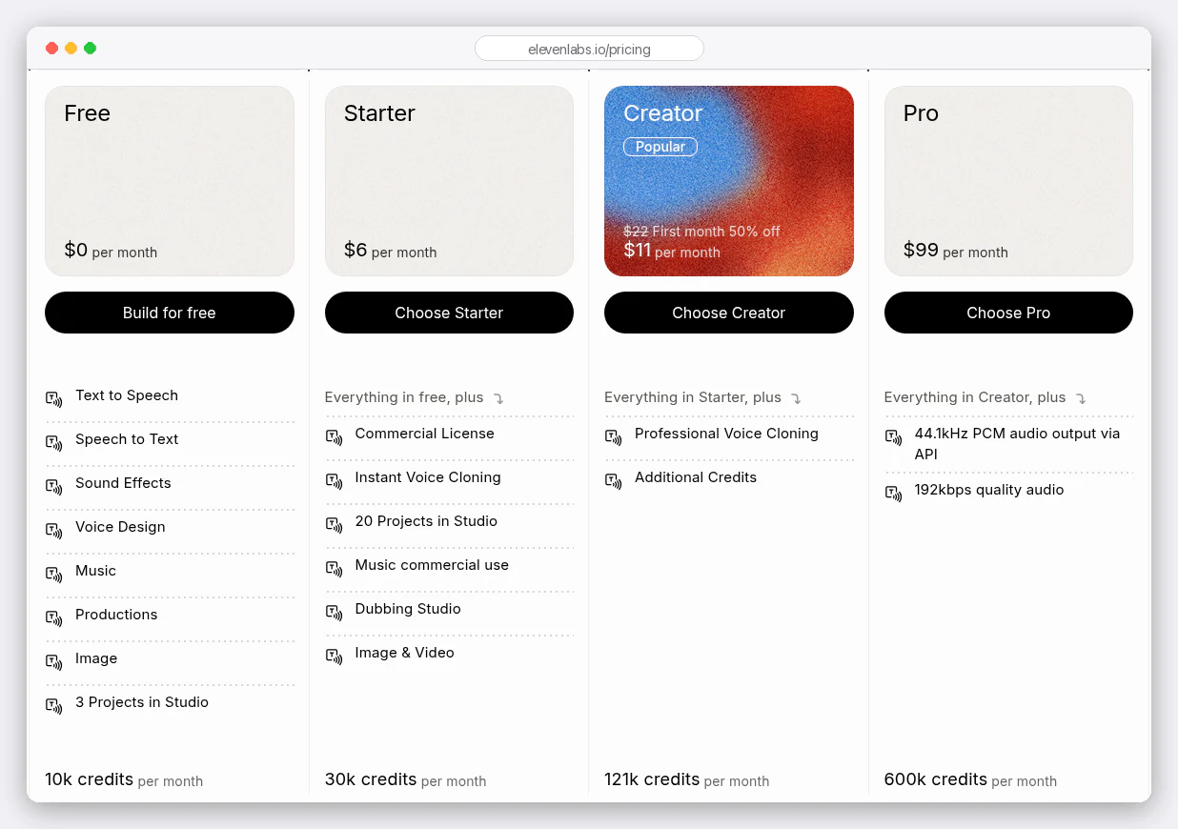Open the Pro plan card
The image size is (1178, 829).
pos(1008,181)
